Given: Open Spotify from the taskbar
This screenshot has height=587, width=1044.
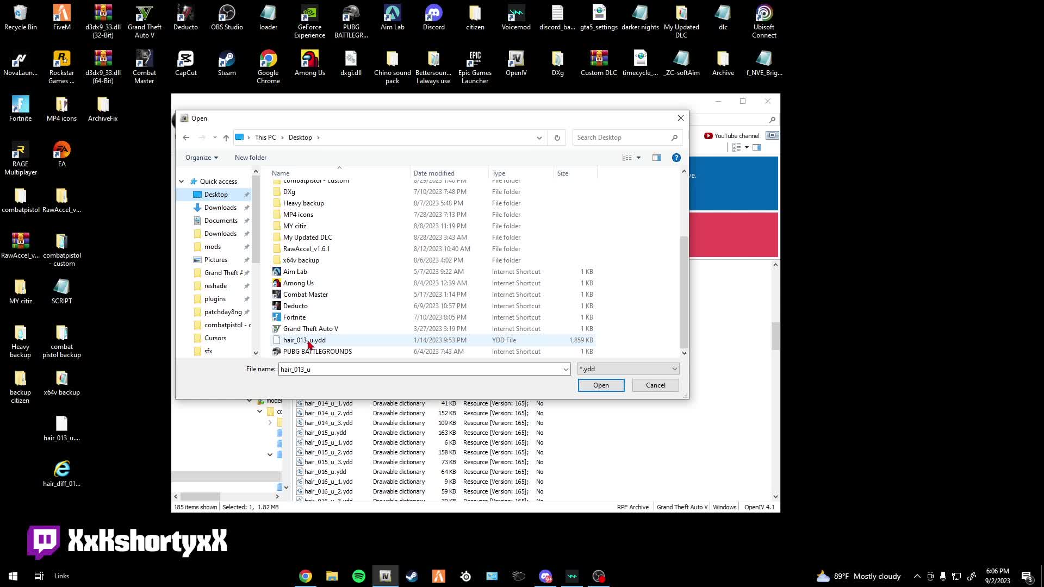Looking at the screenshot, I should coord(359,576).
